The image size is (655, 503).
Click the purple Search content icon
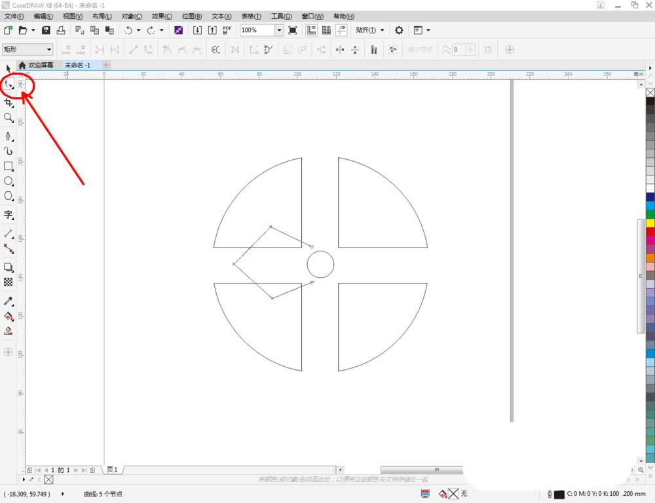point(178,30)
